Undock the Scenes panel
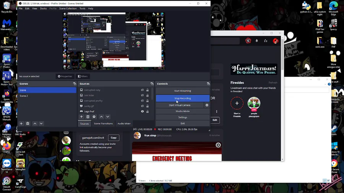 pos(75,84)
